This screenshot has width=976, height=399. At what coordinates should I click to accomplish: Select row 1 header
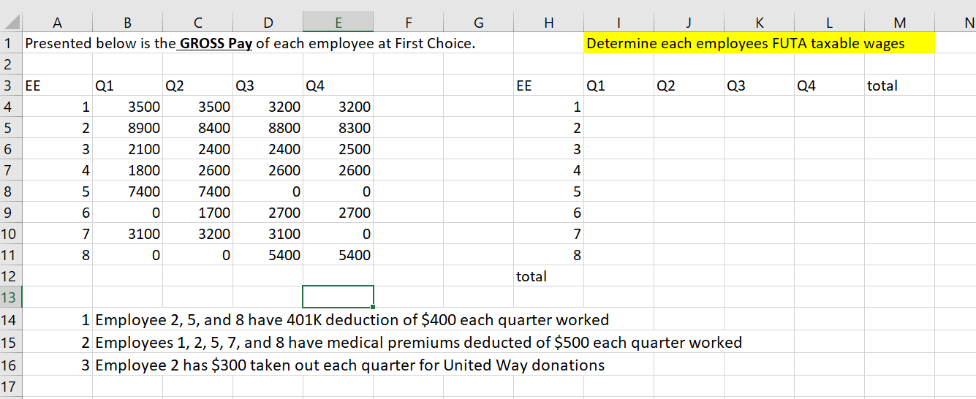[11, 43]
